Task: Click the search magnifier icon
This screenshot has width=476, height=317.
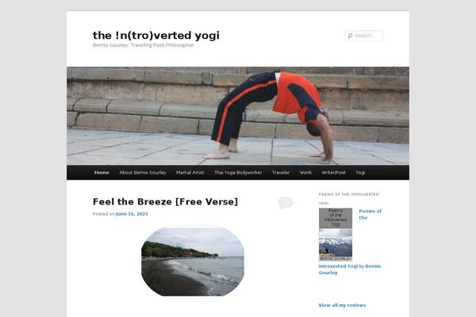Action: coord(350,36)
